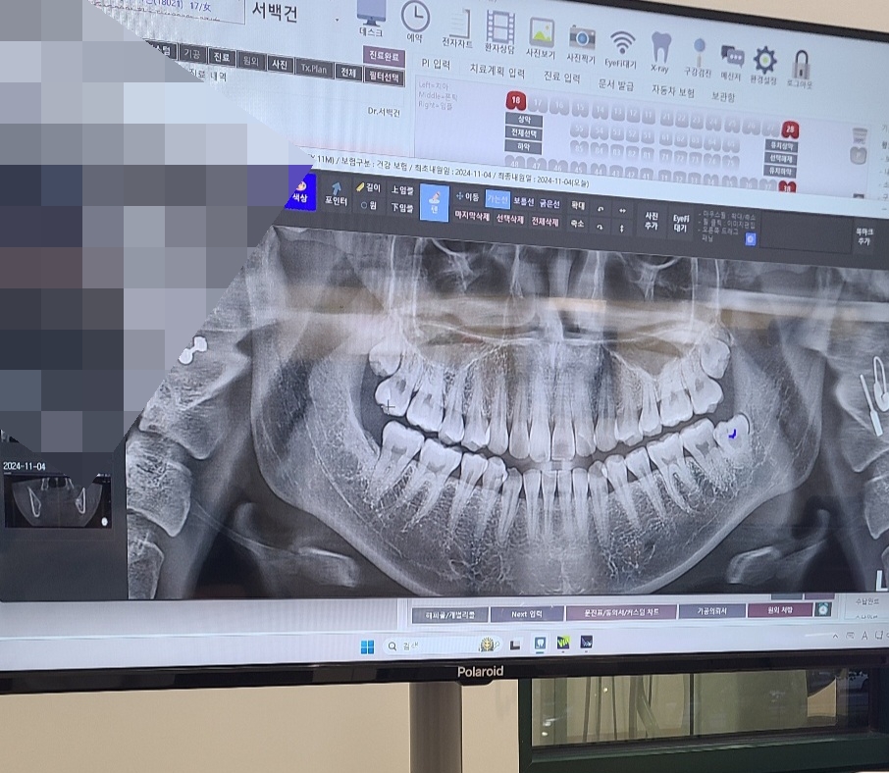Viewport: 889px width, 773px height.
Task: Toggle tooth number 18 in chart
Action: tap(515, 101)
